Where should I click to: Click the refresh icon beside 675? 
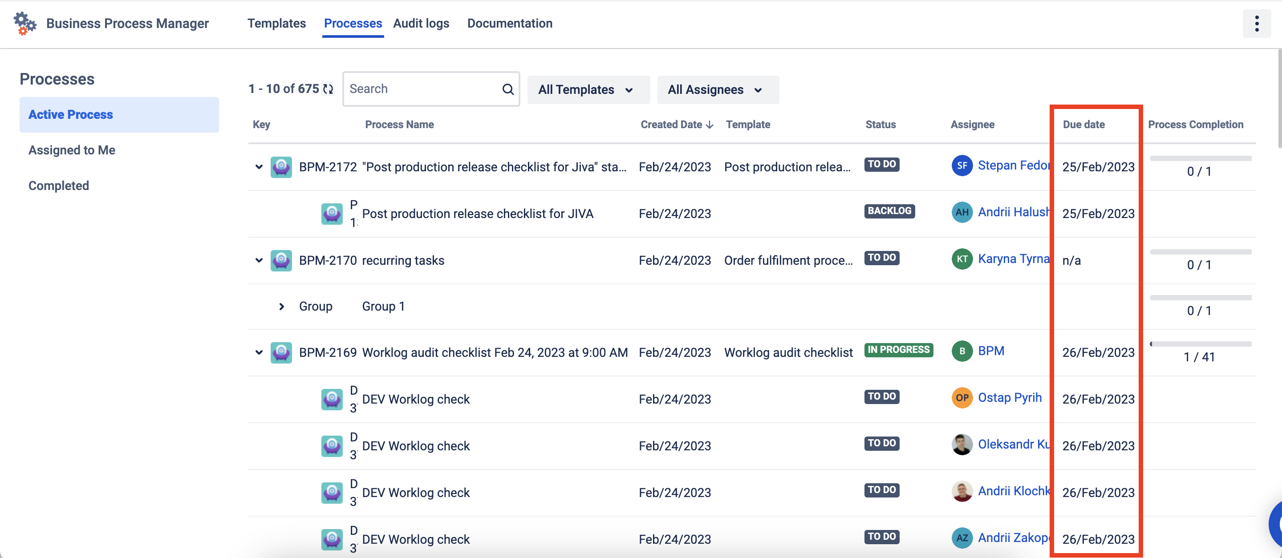328,89
